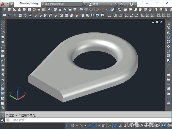This screenshot has width=172, height=129.
Task: Select the Sphere solid tool in toolbar
Action: (24, 9)
